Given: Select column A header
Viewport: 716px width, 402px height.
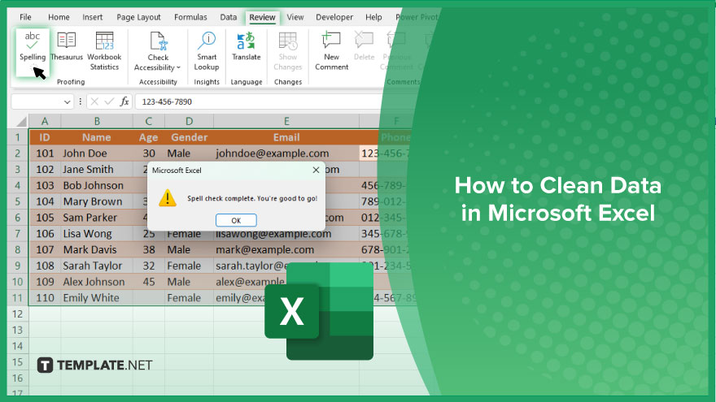Looking at the screenshot, I should (45, 121).
